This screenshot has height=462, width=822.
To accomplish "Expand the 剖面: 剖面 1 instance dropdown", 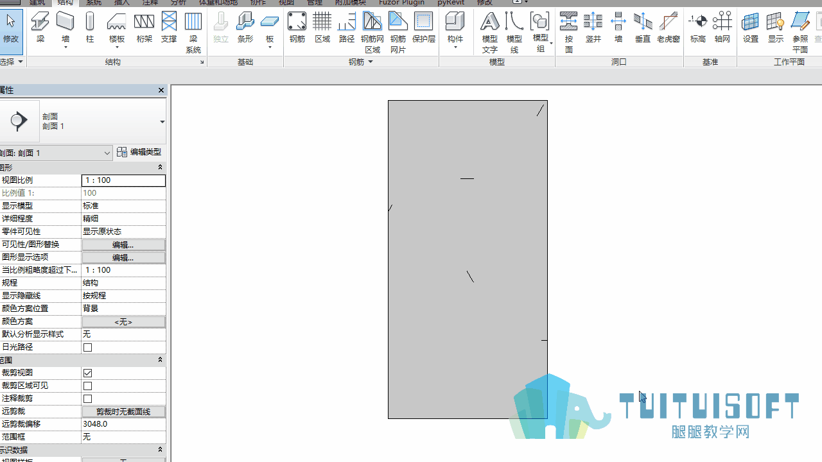I will [107, 153].
